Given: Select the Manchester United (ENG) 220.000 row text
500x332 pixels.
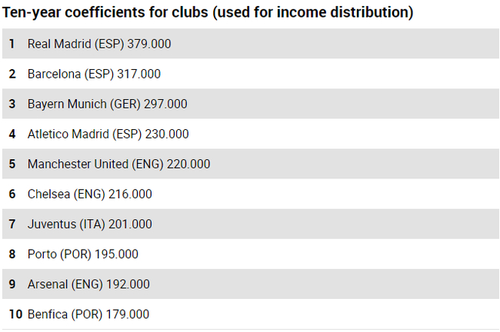Looking at the screenshot, I should (x=118, y=164).
